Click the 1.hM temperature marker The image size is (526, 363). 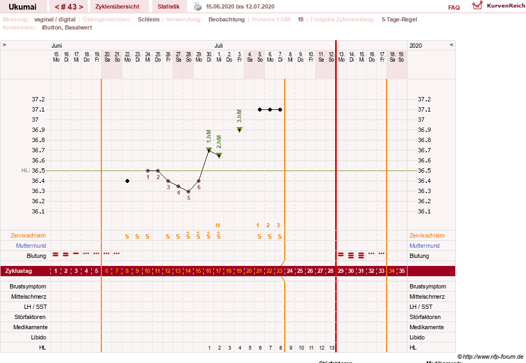(x=209, y=150)
